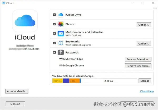Viewport: 158px width, 110px height.
Task: Click the Photos flower icon
Action: tap(61, 24)
